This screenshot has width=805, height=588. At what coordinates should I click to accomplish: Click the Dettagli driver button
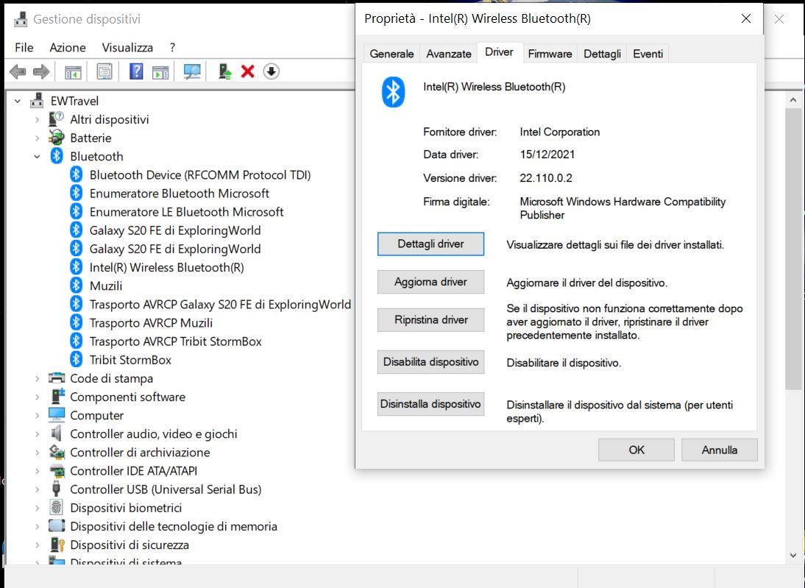click(x=430, y=244)
